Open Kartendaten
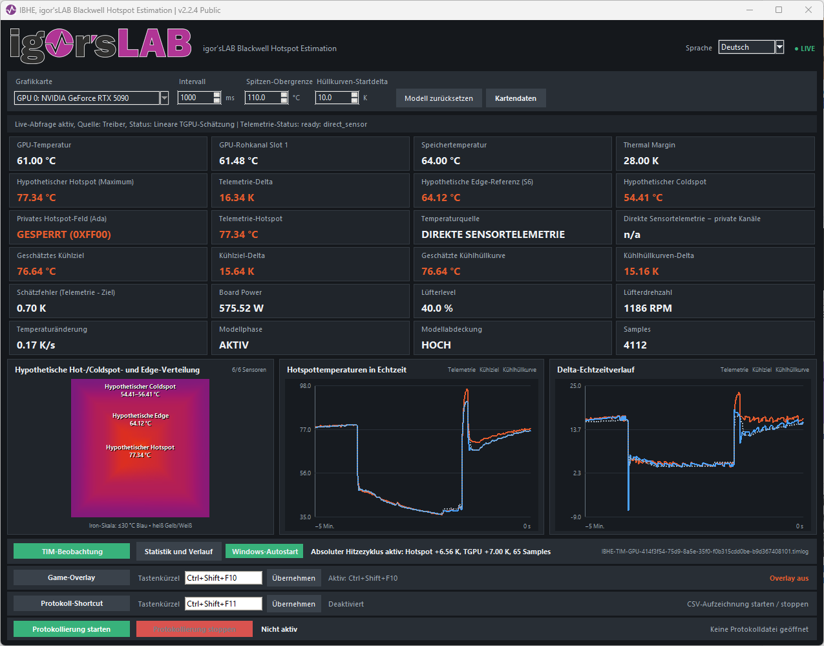The height and width of the screenshot is (646, 824). click(x=516, y=98)
